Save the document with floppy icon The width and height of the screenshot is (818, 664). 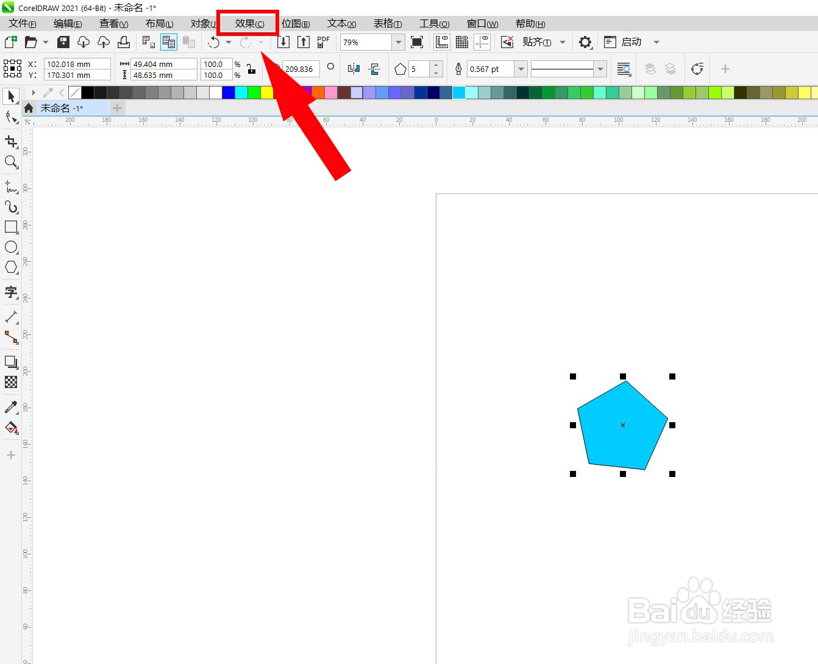[63, 42]
